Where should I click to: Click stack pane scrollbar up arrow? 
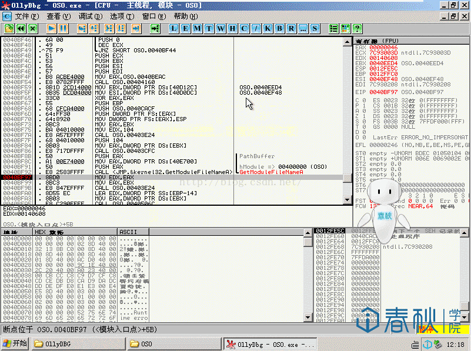465,233
